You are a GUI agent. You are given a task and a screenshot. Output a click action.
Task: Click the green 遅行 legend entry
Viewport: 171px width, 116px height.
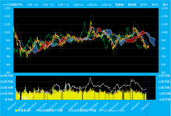click(x=164, y=5)
